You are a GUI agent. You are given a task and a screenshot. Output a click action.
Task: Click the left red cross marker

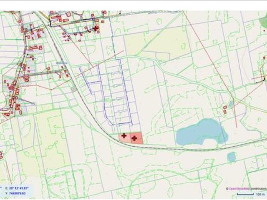[124, 135]
